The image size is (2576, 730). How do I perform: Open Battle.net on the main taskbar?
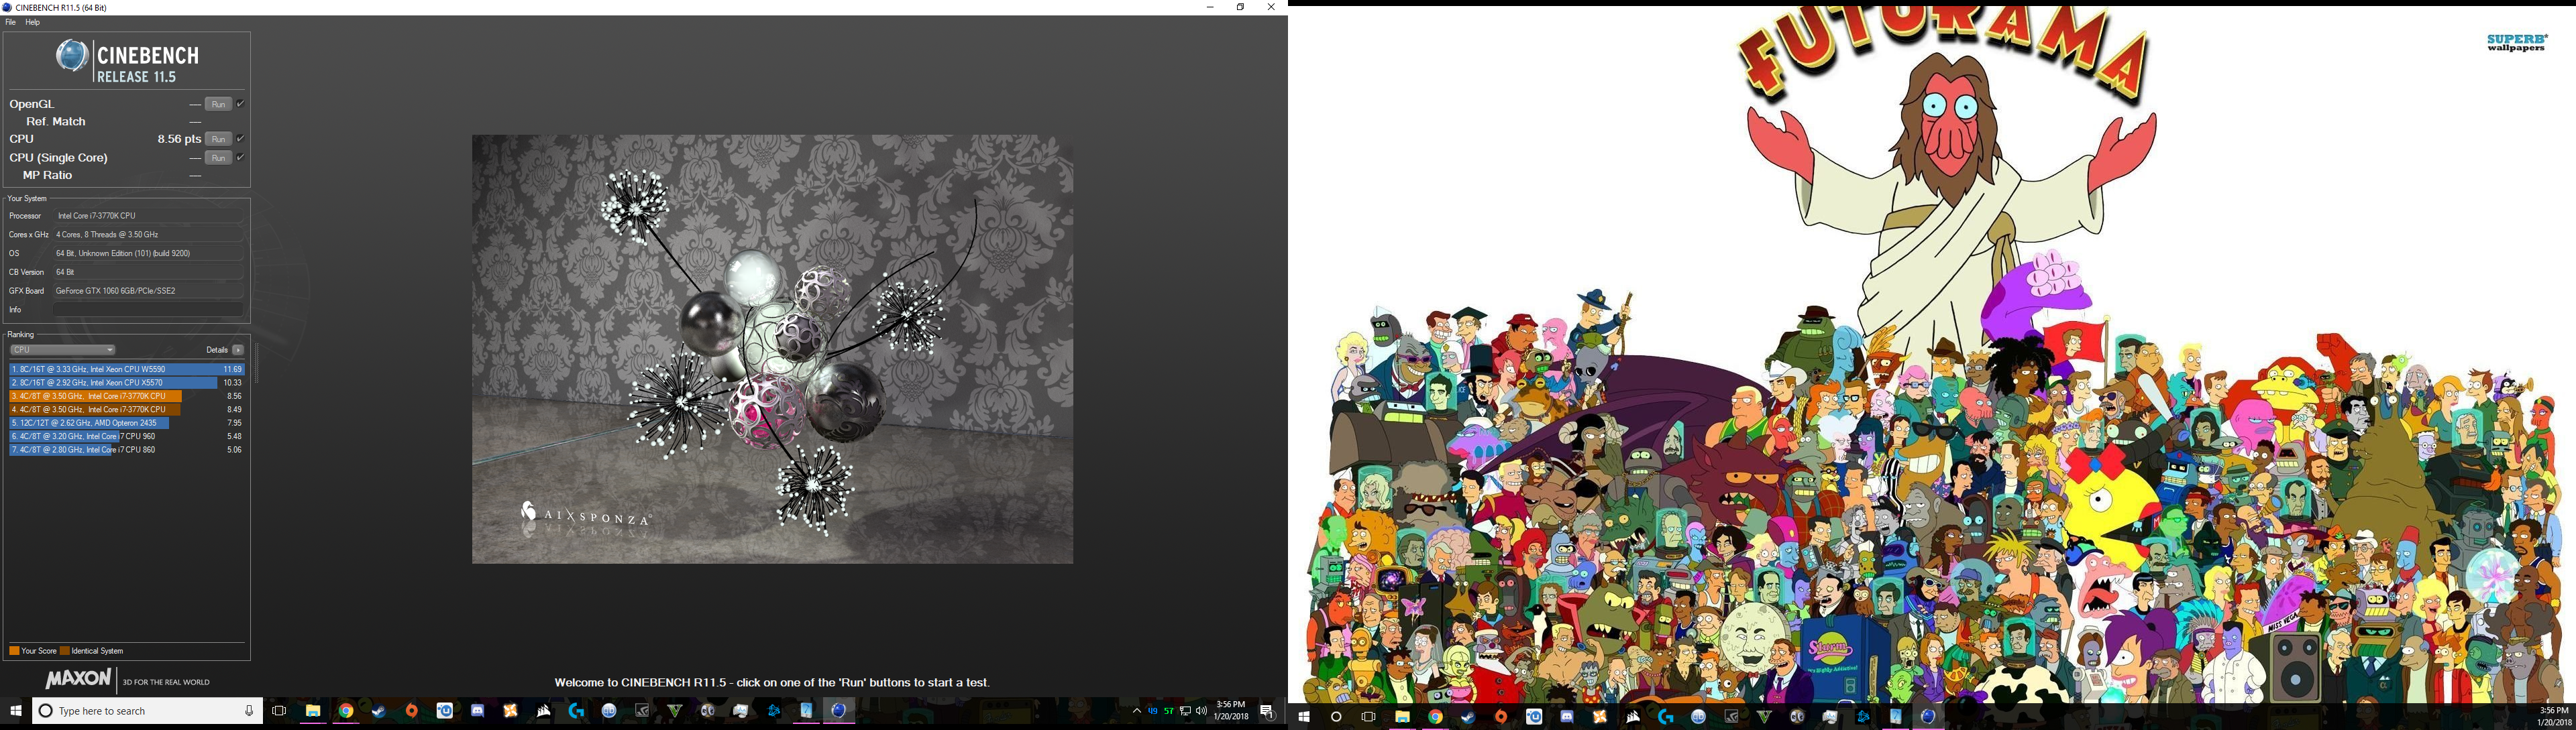pos(773,711)
